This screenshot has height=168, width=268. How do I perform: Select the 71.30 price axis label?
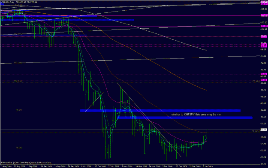click(x=264, y=157)
